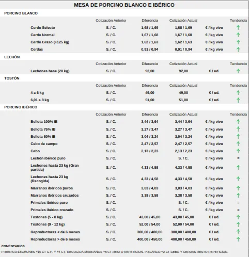Click the Cotización Anterior header under TOSTÓN
The height and width of the screenshot is (257, 249).
click(111, 86)
